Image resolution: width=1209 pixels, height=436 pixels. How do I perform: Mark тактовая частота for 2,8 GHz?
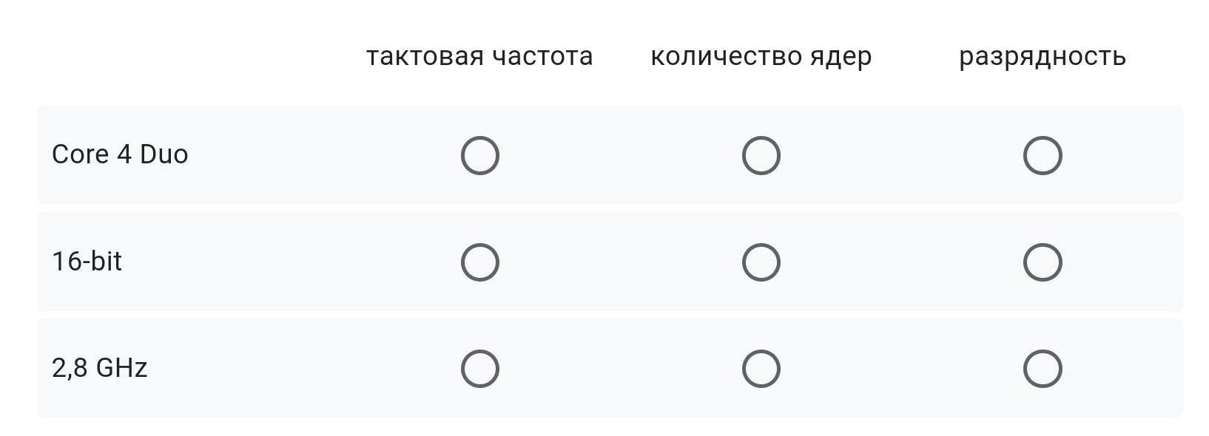[479, 369]
